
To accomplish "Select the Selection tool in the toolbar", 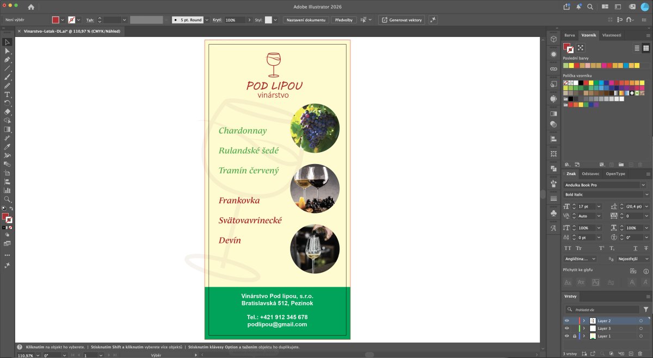I will (8, 42).
